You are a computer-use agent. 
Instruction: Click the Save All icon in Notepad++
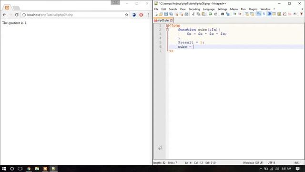coord(171,14)
